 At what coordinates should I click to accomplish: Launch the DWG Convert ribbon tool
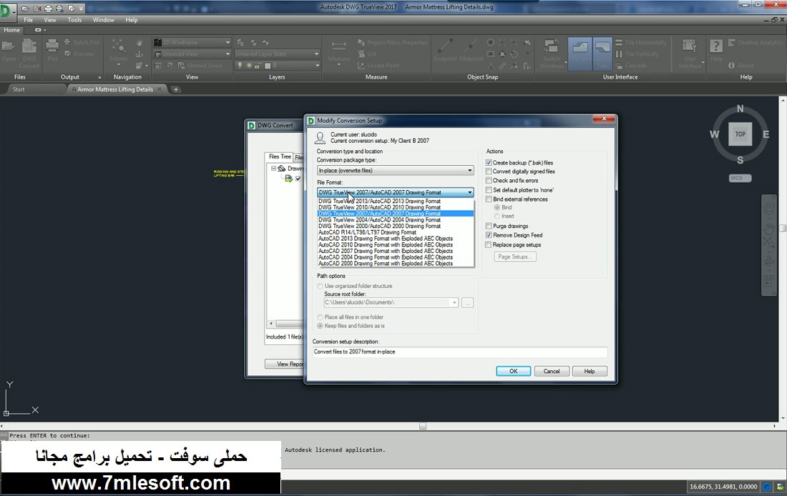point(29,52)
